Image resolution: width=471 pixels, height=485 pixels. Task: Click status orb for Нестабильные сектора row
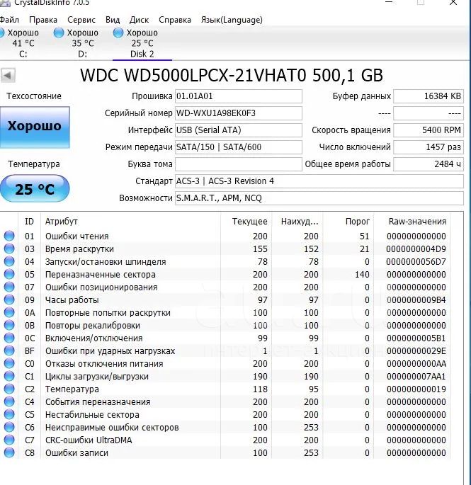[9, 414]
